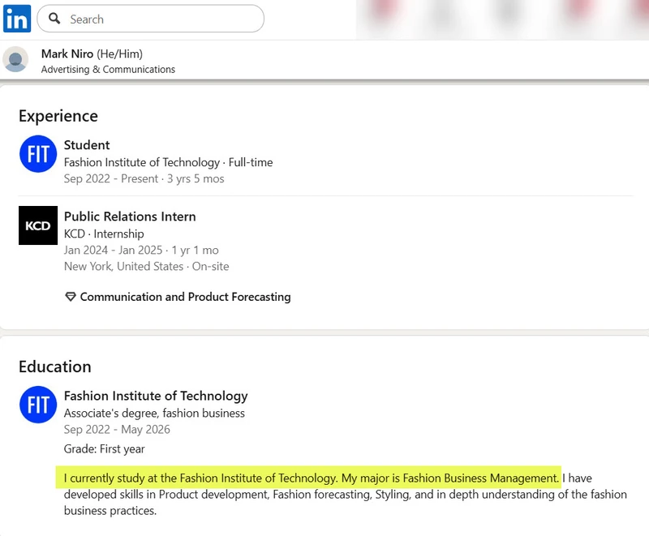Click Fashion Institute of Technology · Full-time
The height and width of the screenshot is (536, 649).
click(x=168, y=162)
